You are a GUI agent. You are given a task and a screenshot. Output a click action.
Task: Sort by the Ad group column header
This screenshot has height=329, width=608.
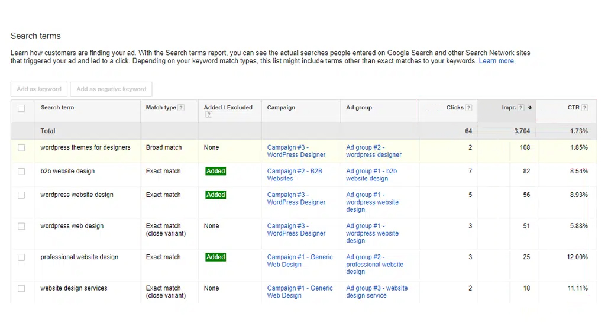[358, 108]
